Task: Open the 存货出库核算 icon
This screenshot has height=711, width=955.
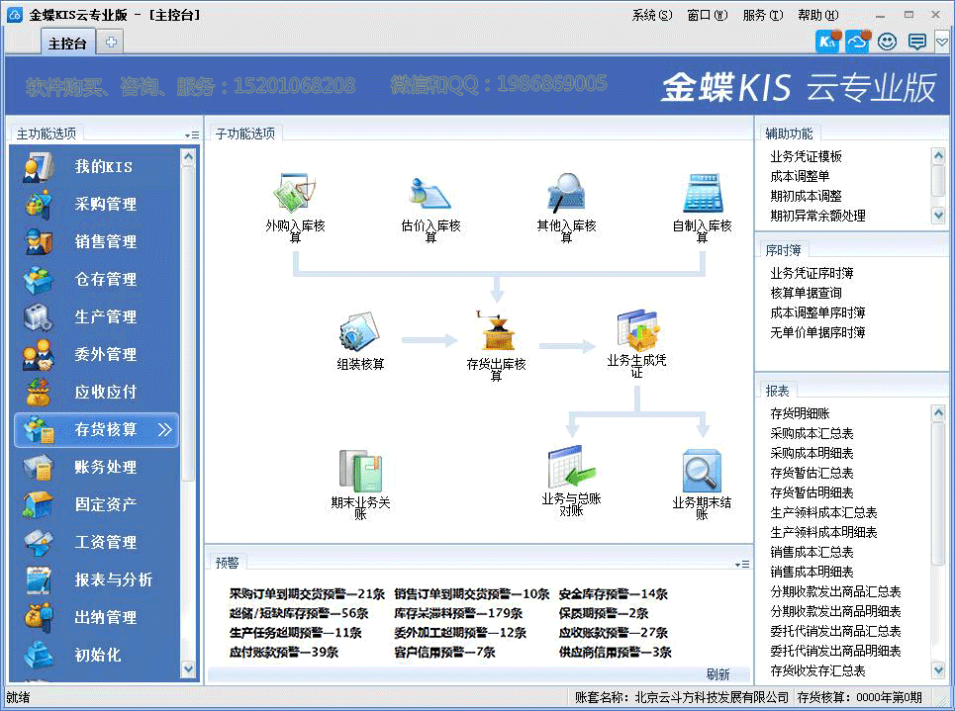Action: point(496,331)
